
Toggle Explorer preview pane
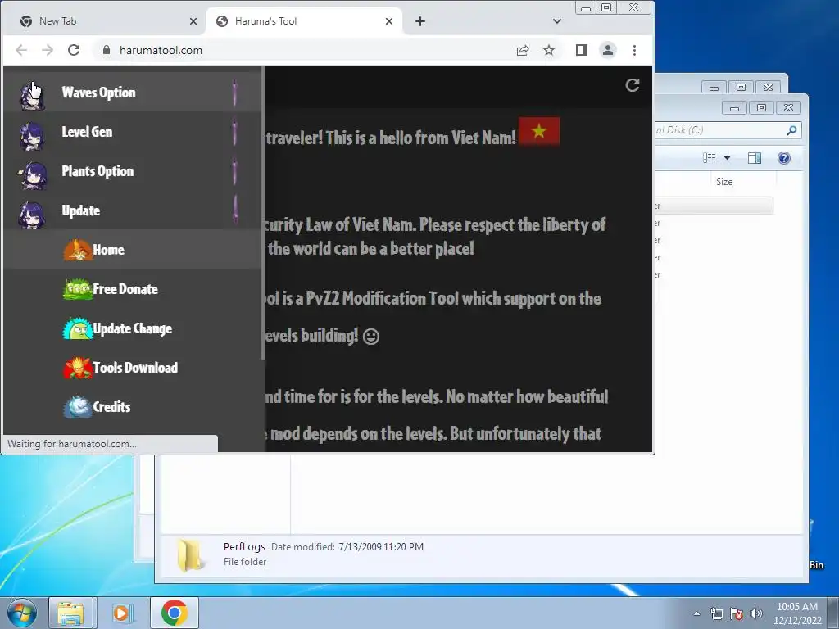[x=755, y=158]
